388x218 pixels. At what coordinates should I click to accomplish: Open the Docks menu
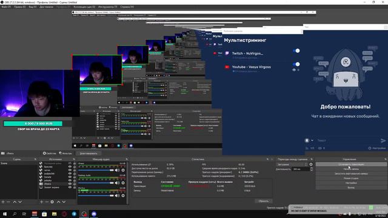tap(47, 7)
